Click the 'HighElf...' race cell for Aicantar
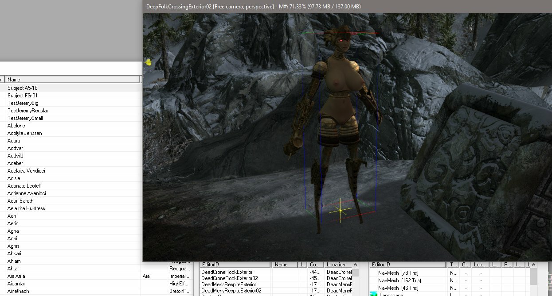Image resolution: width=552 pixels, height=296 pixels. click(x=180, y=284)
